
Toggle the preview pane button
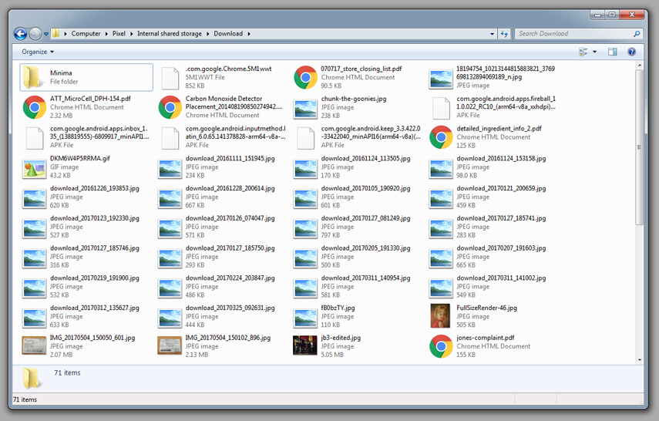click(612, 52)
